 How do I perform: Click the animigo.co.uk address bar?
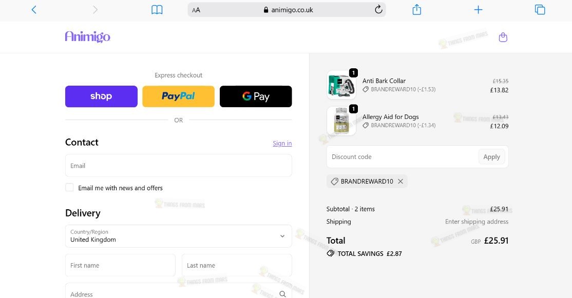287,10
